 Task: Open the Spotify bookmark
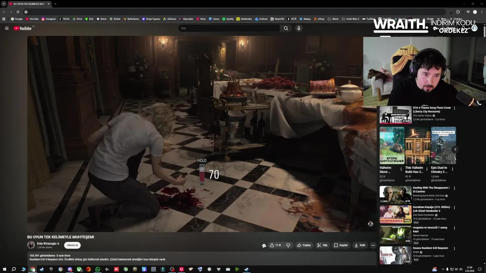click(x=228, y=19)
